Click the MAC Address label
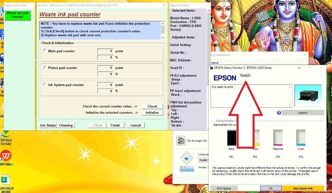The width and height of the screenshot is (332, 193). pos(181,60)
